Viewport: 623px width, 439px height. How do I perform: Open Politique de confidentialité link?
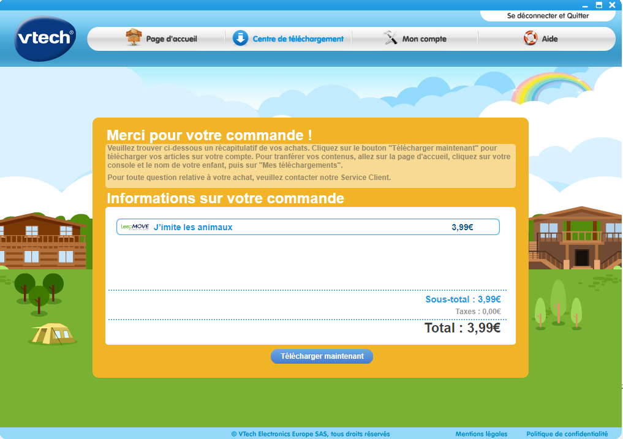(567, 434)
